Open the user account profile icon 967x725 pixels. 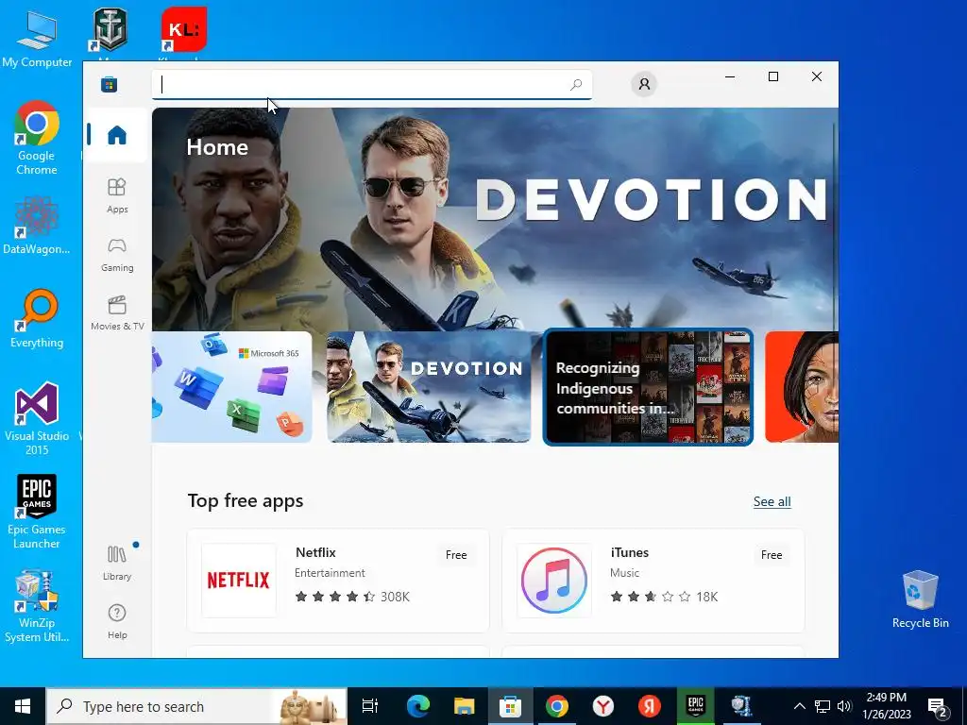644,84
